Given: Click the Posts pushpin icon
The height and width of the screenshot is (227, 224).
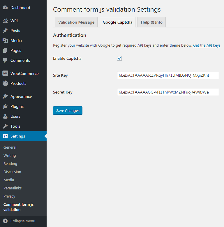Looking at the screenshot, I should [5, 31].
